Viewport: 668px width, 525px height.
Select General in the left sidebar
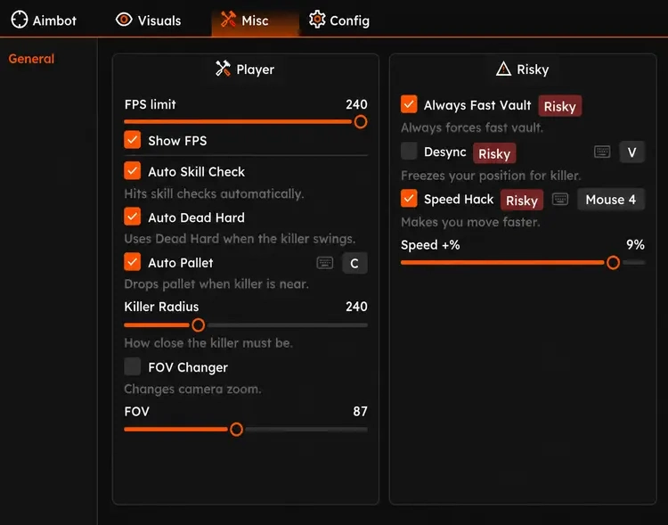[x=31, y=59]
